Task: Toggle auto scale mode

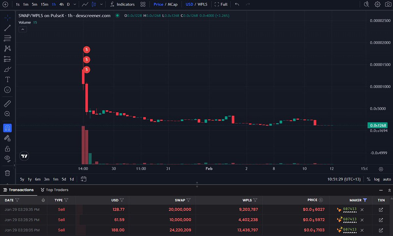Action: 387,179
